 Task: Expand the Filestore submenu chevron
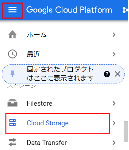click(114, 104)
